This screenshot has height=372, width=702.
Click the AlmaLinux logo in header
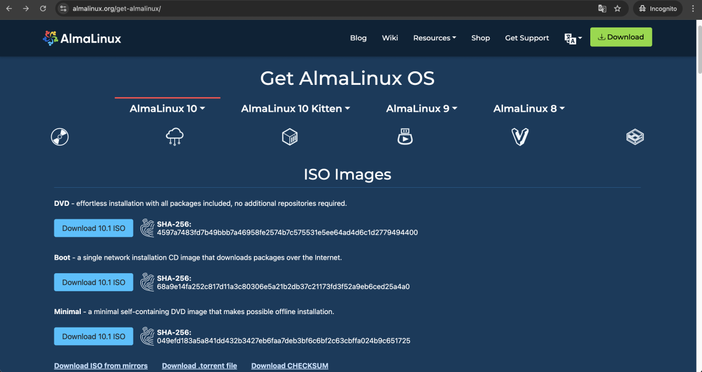tap(82, 39)
